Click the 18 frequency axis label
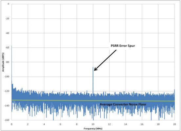Viewport: 181px width, 131px height. (158, 124)
